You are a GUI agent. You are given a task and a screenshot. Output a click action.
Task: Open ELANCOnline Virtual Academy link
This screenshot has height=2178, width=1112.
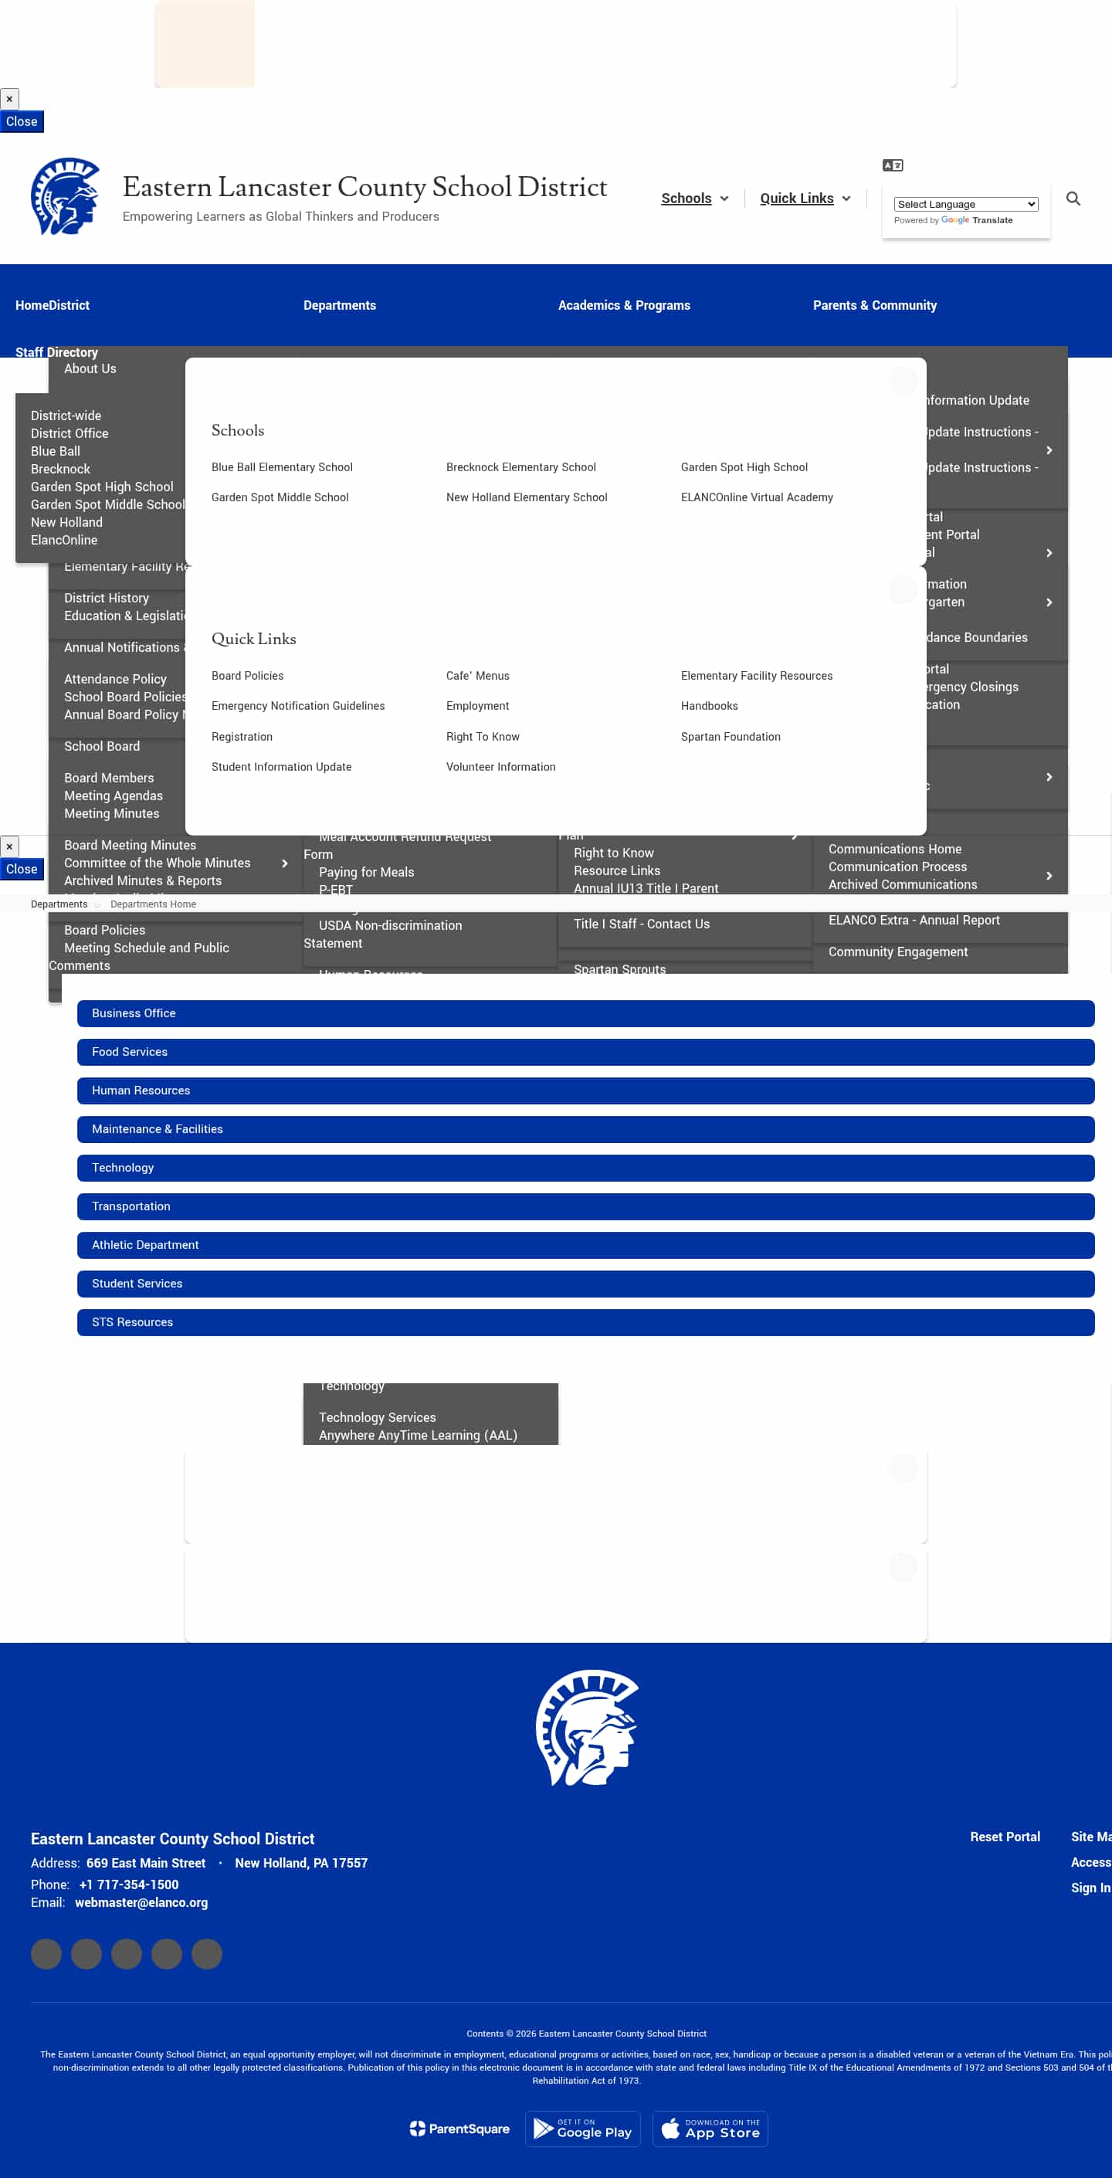click(757, 497)
